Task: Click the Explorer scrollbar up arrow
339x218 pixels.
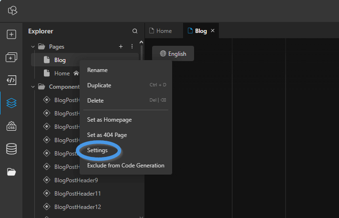Action: 141,42
